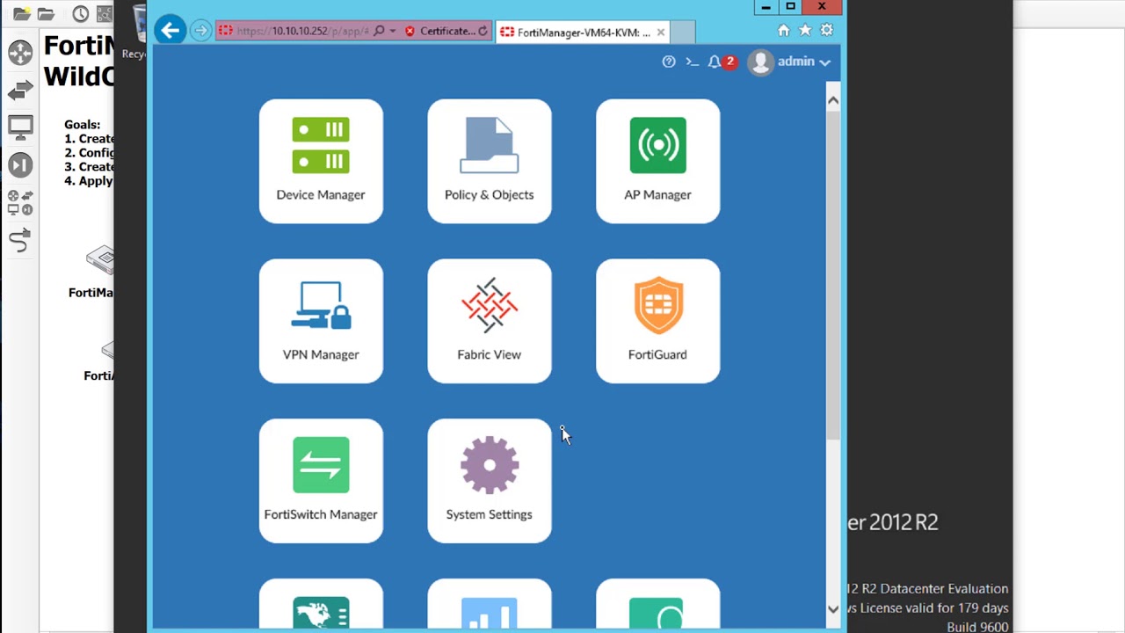The image size is (1125, 633).
Task: Show notifications from the bell icon
Action: pos(715,62)
